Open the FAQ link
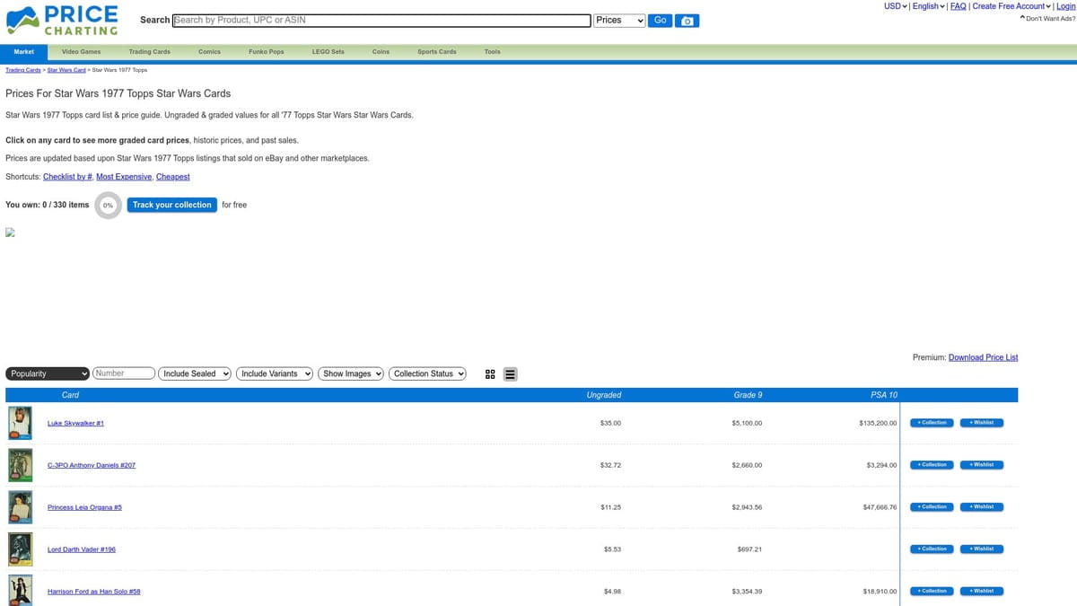Image resolution: width=1077 pixels, height=606 pixels. 958,6
